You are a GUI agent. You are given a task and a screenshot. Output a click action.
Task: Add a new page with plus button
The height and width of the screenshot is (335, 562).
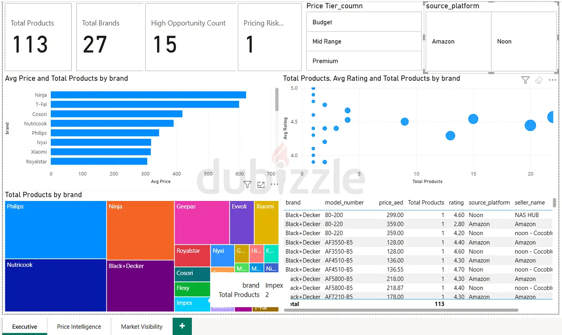pyautogui.click(x=182, y=326)
